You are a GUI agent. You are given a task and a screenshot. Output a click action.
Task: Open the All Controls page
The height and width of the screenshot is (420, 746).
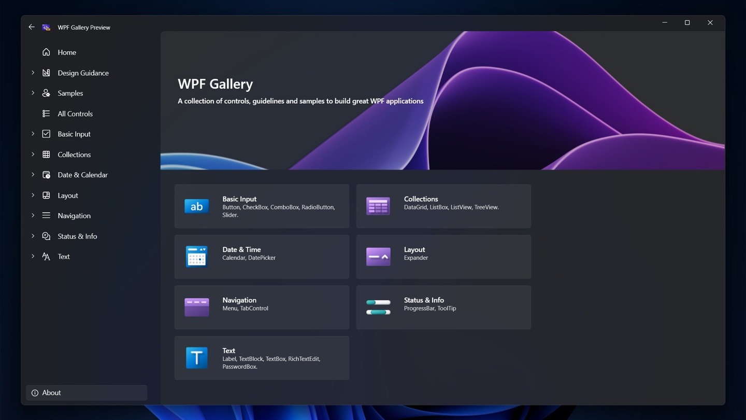[74, 114]
